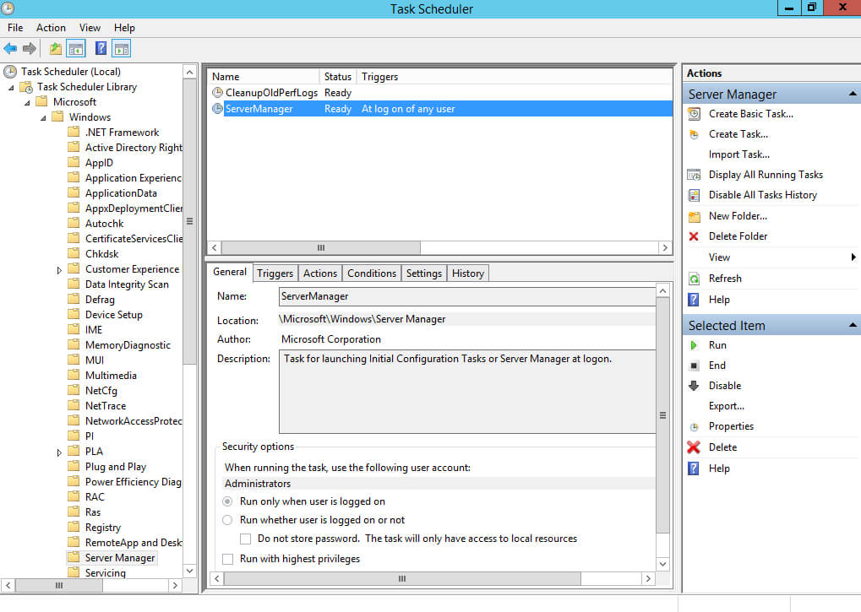Click the details pane scroll right arrow
The image size is (861, 612).
[648, 578]
